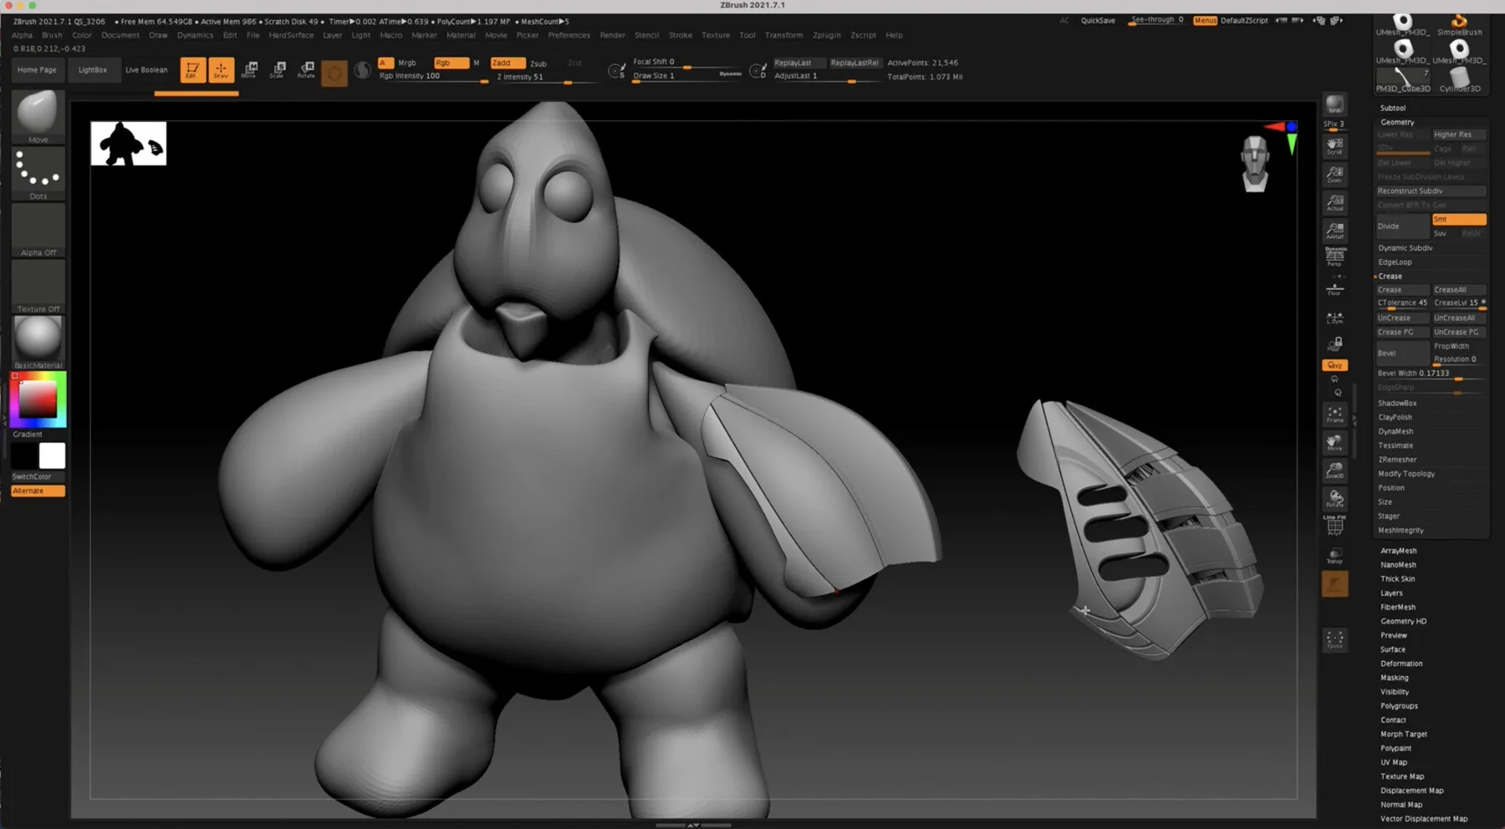Select the Rotate tool icon in top toolbar
This screenshot has width=1505, height=829.
pyautogui.click(x=306, y=70)
